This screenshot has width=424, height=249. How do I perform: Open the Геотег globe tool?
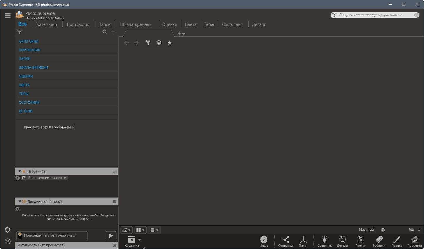(x=360, y=241)
